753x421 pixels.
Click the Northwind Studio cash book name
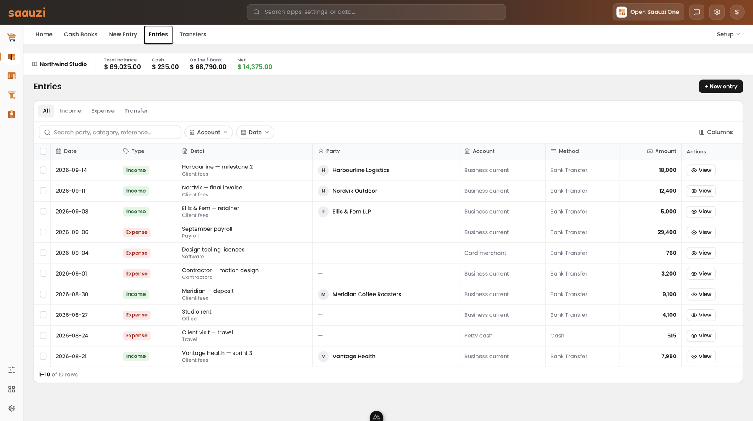(63, 64)
